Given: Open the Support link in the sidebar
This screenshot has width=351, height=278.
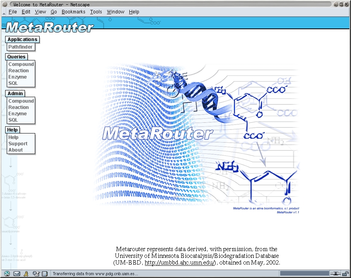Looking at the screenshot, I should (18, 144).
